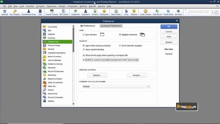Select Search in preferences list
This screenshot has width=220, height=124.
coord(57,90)
